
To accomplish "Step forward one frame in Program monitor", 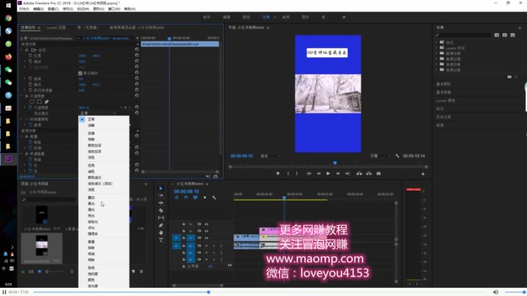I will click(338, 173).
